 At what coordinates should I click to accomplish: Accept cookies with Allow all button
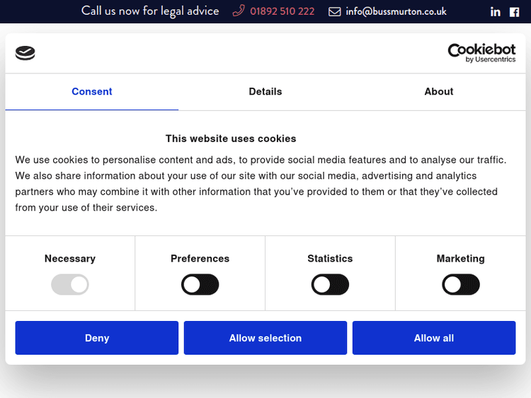[x=434, y=338]
